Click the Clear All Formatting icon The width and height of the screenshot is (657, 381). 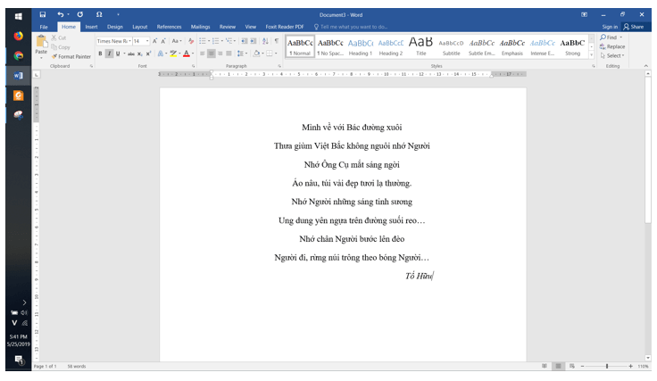tap(191, 41)
